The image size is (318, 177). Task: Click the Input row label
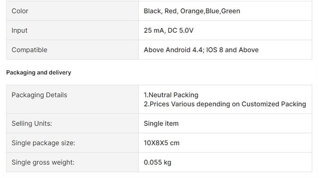(x=20, y=30)
